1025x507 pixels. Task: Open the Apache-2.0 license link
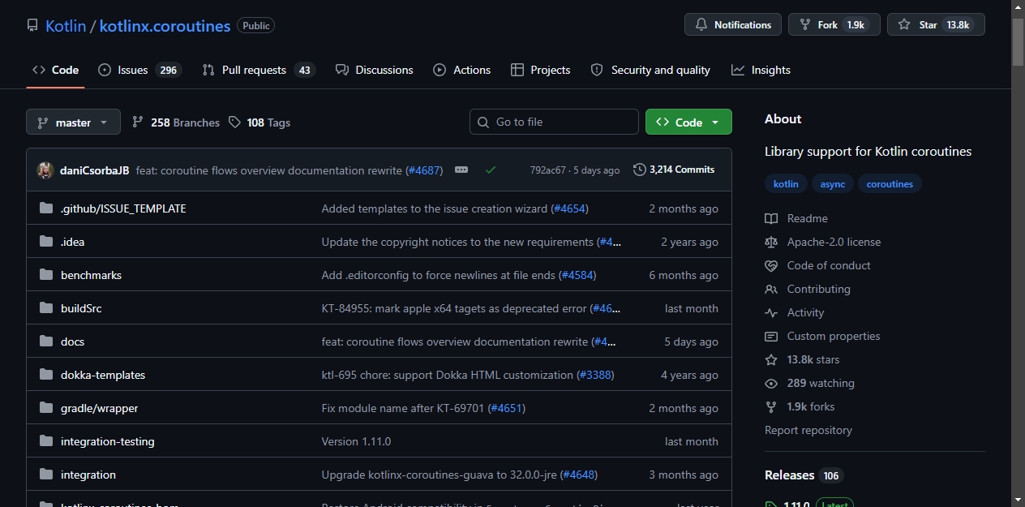[x=822, y=242]
